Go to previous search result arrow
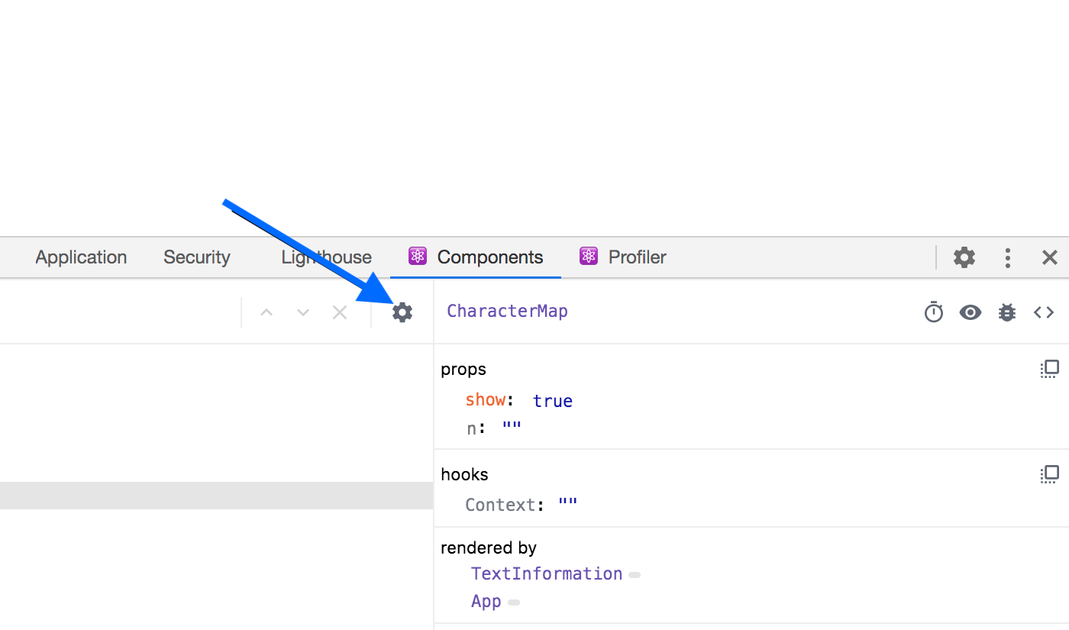Viewport: 1069px width, 630px height. point(266,312)
